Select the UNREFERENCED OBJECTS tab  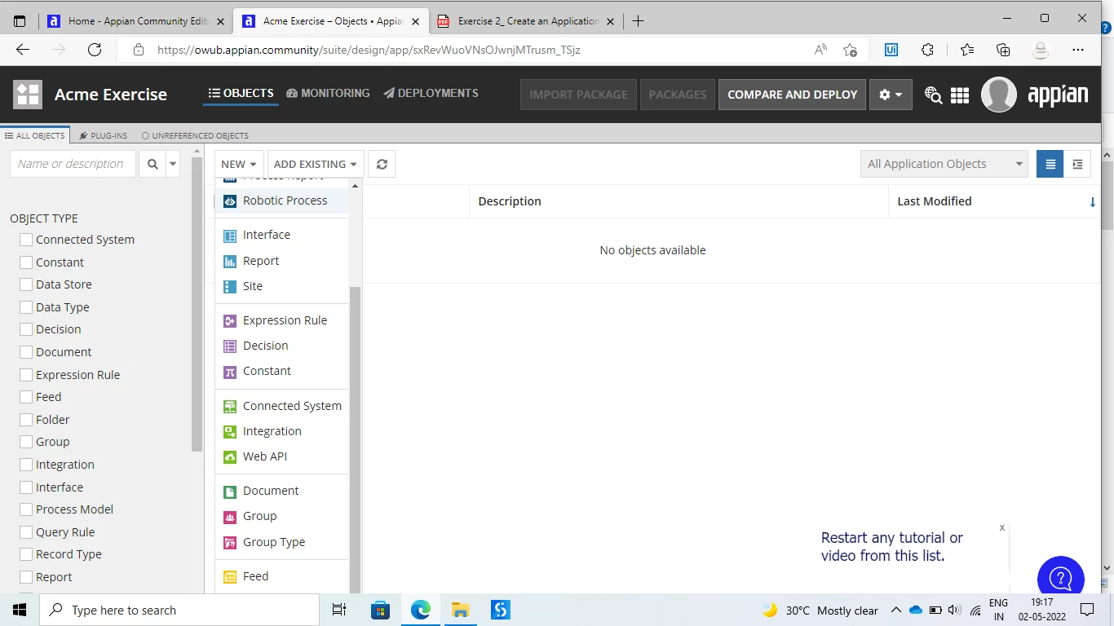[x=195, y=135]
